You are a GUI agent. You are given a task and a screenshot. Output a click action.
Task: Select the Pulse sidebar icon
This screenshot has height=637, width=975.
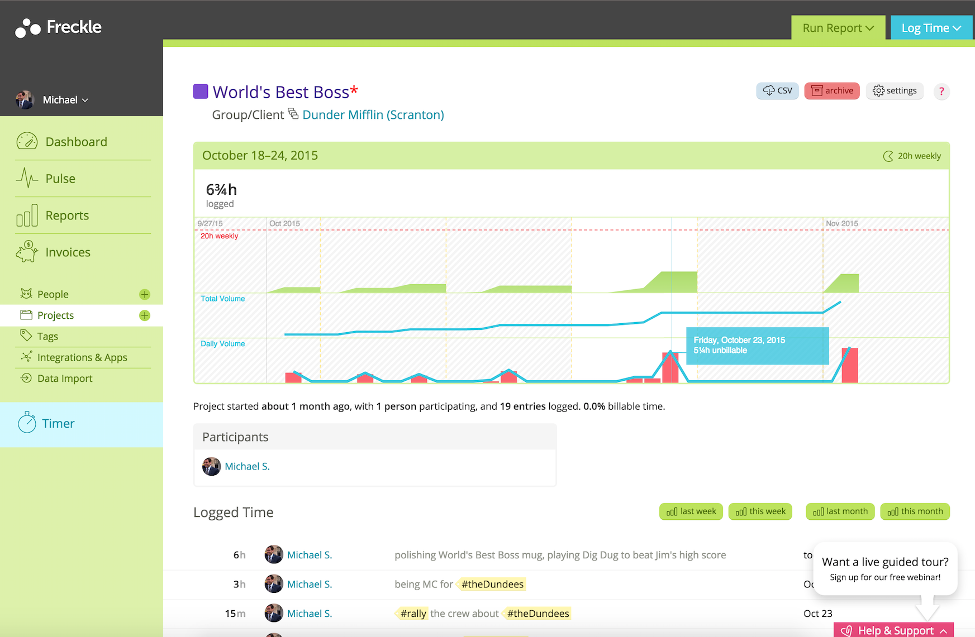(x=26, y=178)
